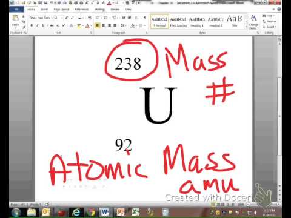
Task: Click the Replace icon in Editing group
Action: [264, 21]
